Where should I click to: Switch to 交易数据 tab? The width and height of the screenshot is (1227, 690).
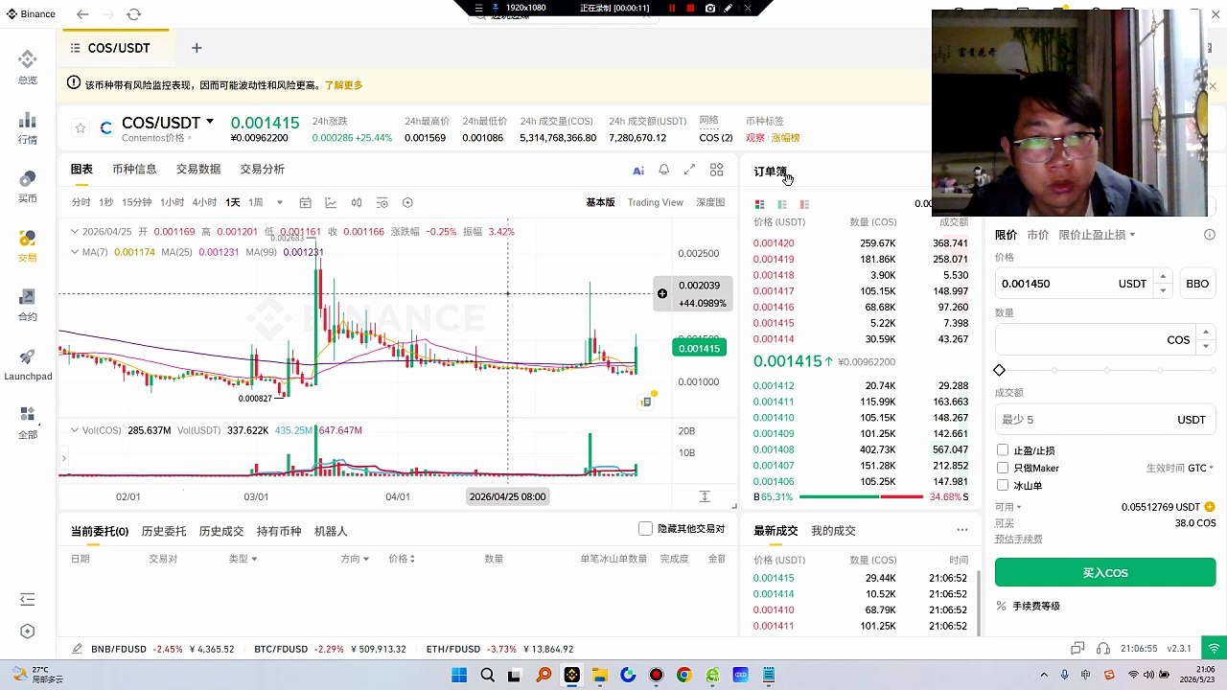[x=198, y=170]
